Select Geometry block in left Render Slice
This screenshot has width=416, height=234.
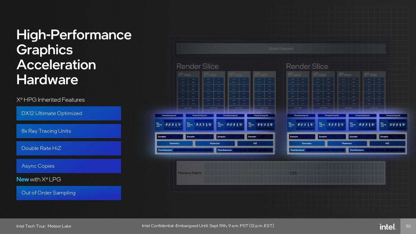pyautogui.click(x=174, y=143)
